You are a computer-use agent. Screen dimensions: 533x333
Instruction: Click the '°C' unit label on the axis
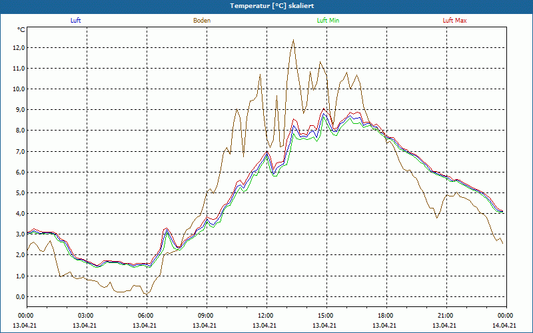point(21,30)
